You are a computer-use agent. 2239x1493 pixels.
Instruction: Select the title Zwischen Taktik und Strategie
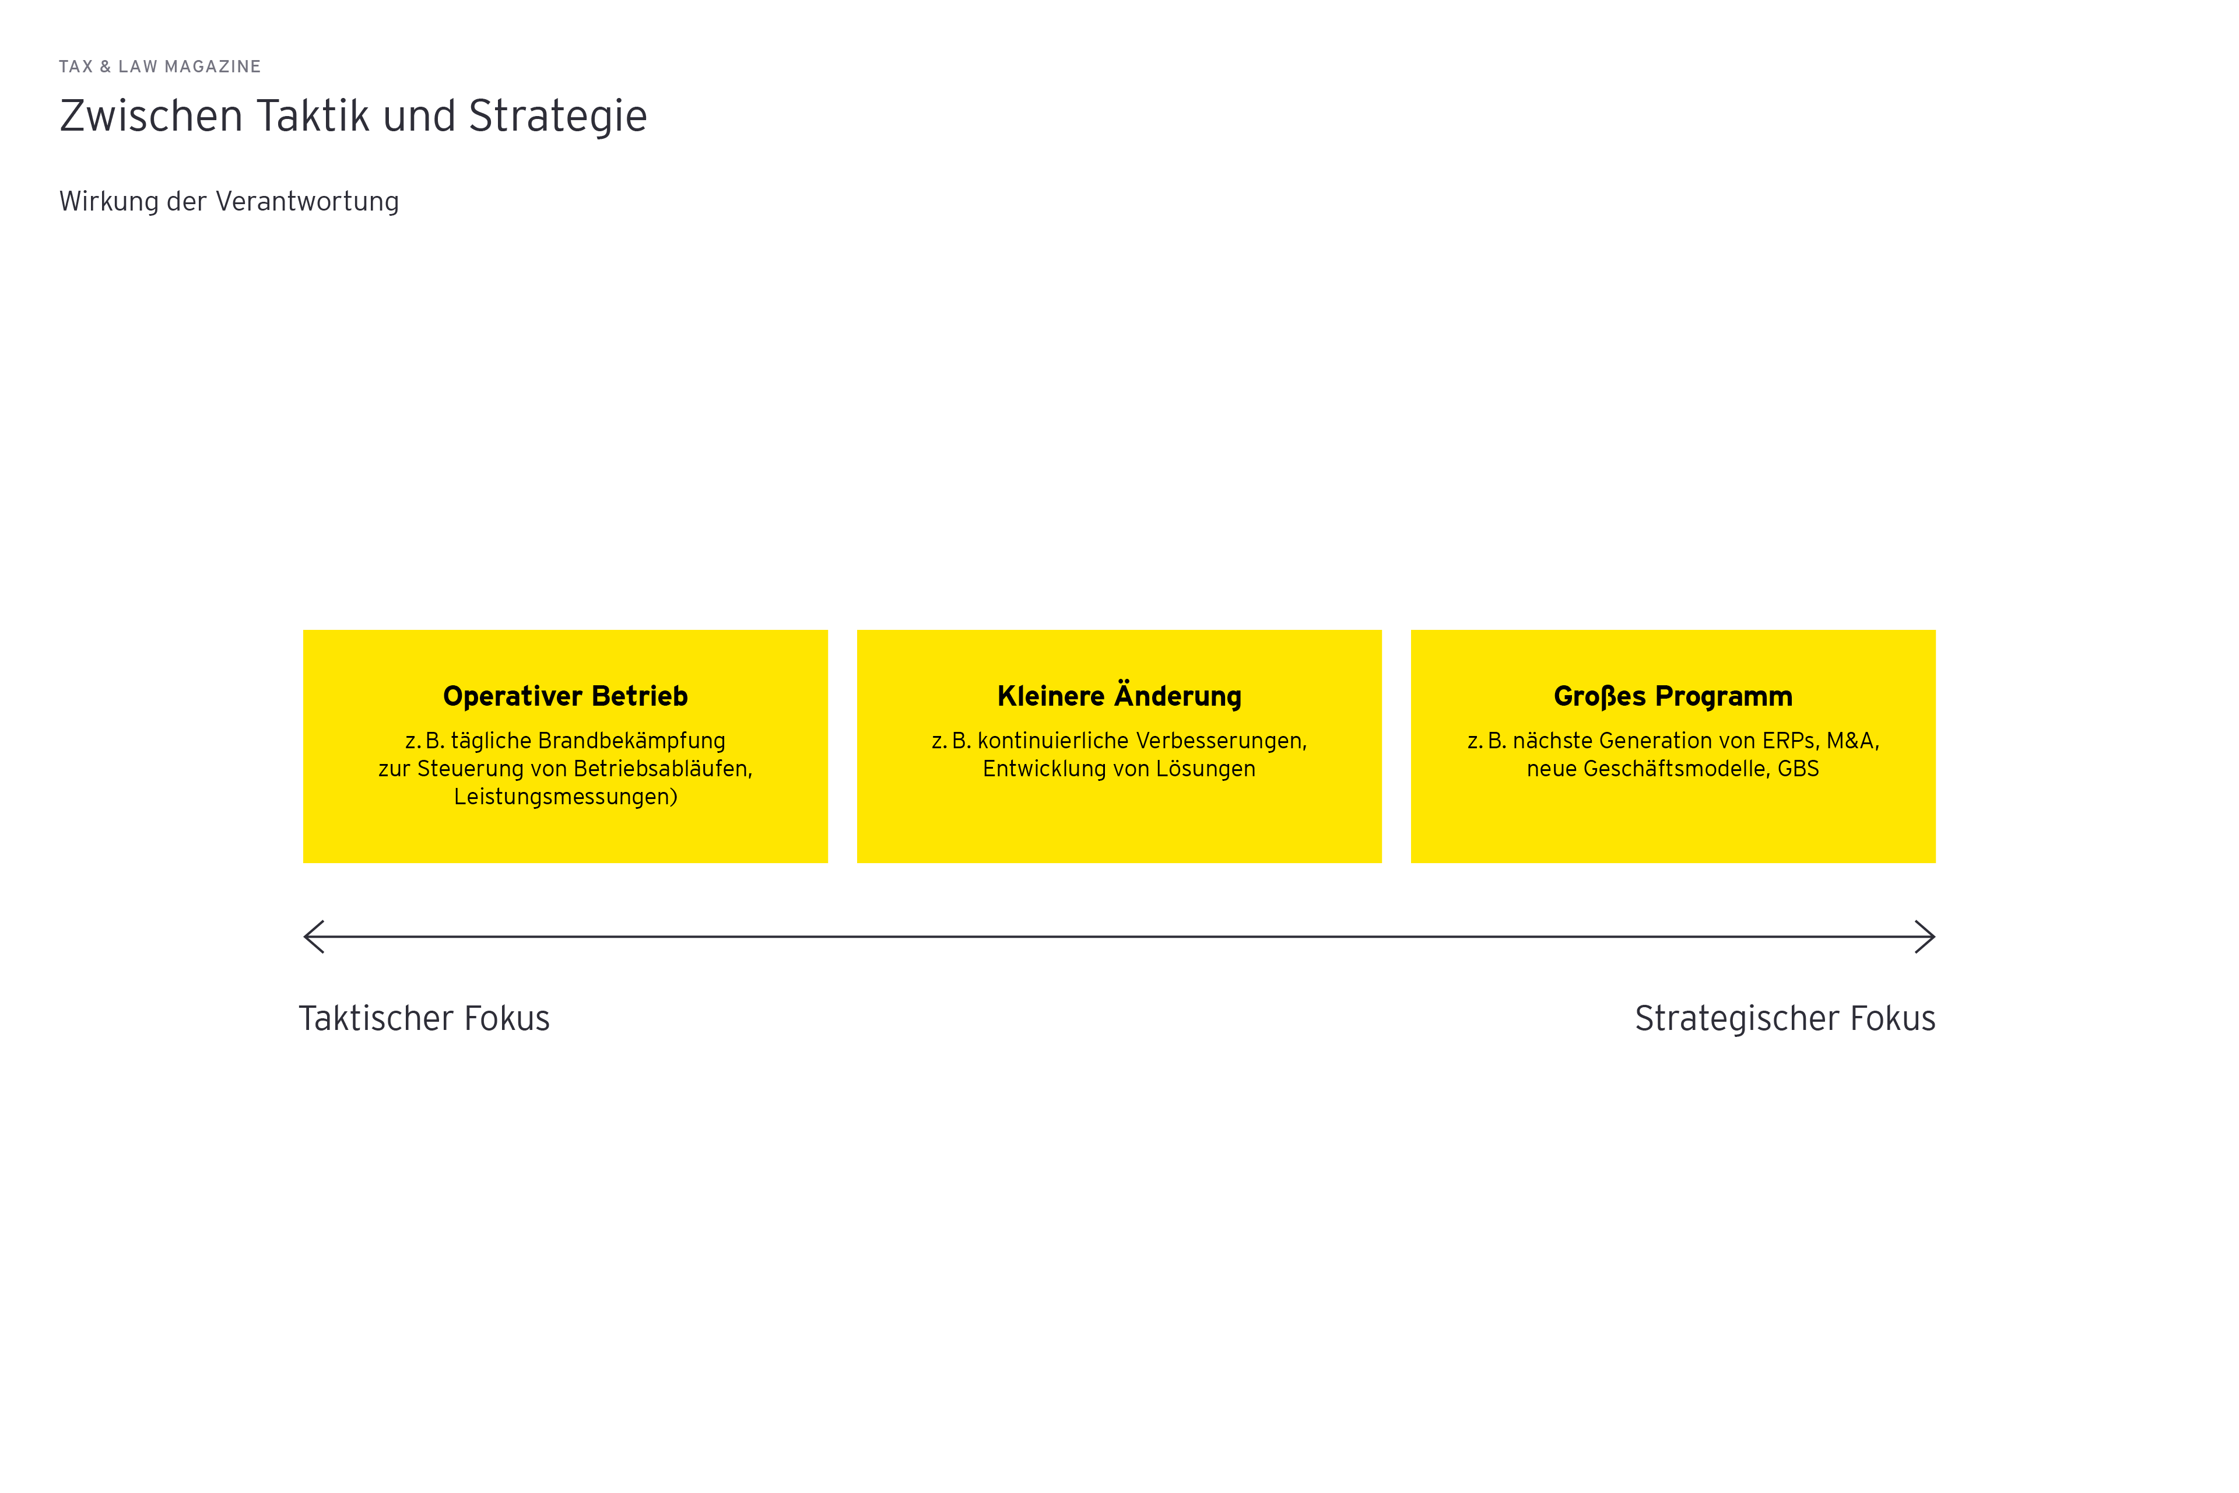[x=353, y=116]
